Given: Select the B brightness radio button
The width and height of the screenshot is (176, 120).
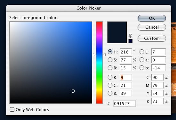Looking at the screenshot, I should [x=110, y=68].
